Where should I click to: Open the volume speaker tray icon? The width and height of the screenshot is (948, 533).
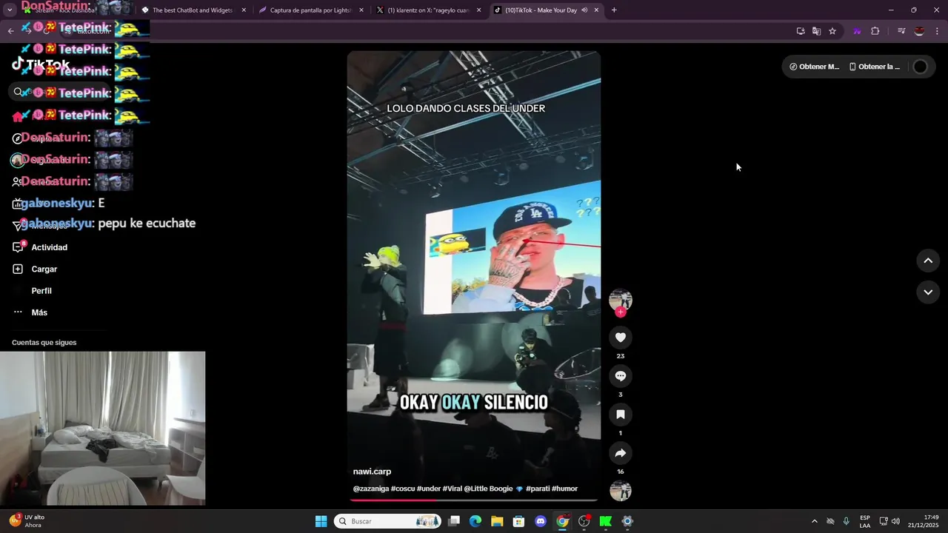point(896,521)
